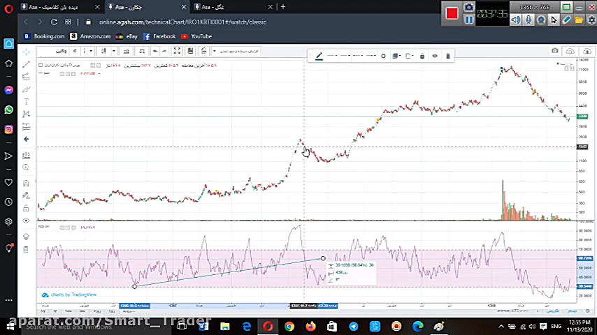Pause the screen recording
597x335 pixels.
468,20
